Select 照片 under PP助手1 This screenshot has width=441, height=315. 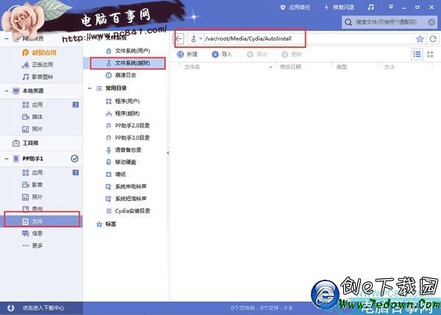click(x=32, y=197)
